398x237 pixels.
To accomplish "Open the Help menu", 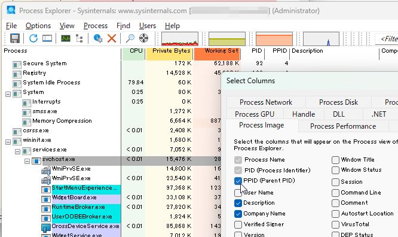I will pyautogui.click(x=172, y=26).
